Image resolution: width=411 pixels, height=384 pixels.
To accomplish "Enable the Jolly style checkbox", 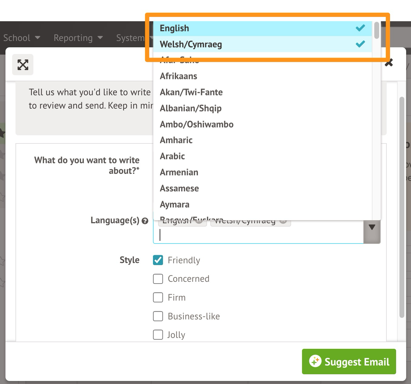I will [x=158, y=335].
